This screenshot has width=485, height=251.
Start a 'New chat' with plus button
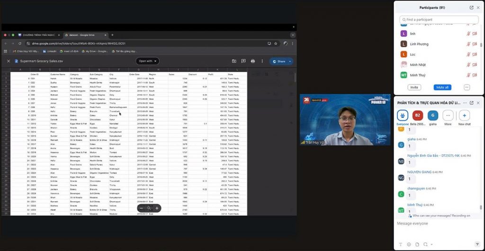pyautogui.click(x=464, y=117)
